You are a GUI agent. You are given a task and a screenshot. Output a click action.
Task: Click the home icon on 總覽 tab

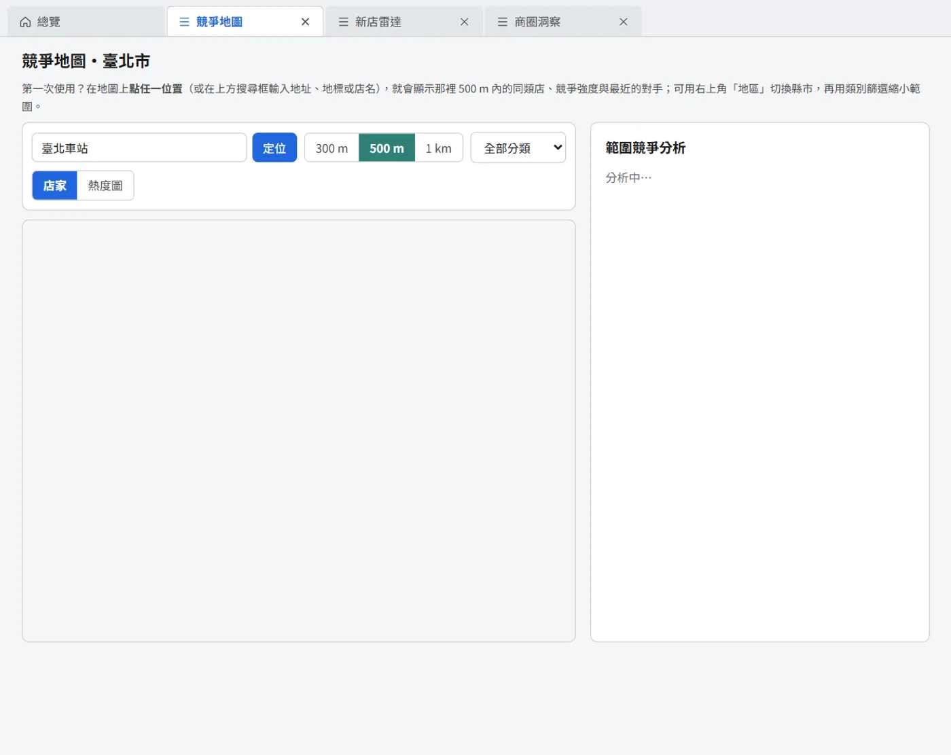[x=25, y=22]
